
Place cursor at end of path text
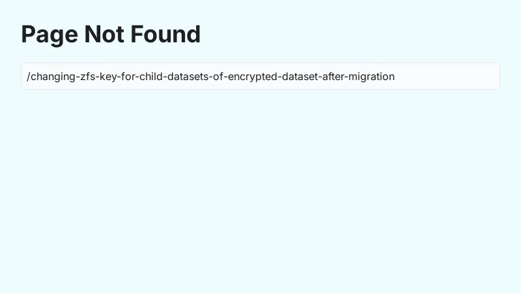(x=395, y=76)
